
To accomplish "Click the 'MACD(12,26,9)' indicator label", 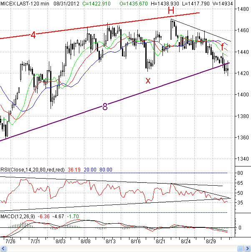I will point(18,217).
